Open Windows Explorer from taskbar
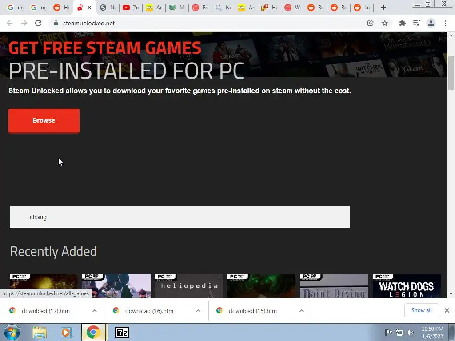This screenshot has width=455, height=341. pos(40,333)
